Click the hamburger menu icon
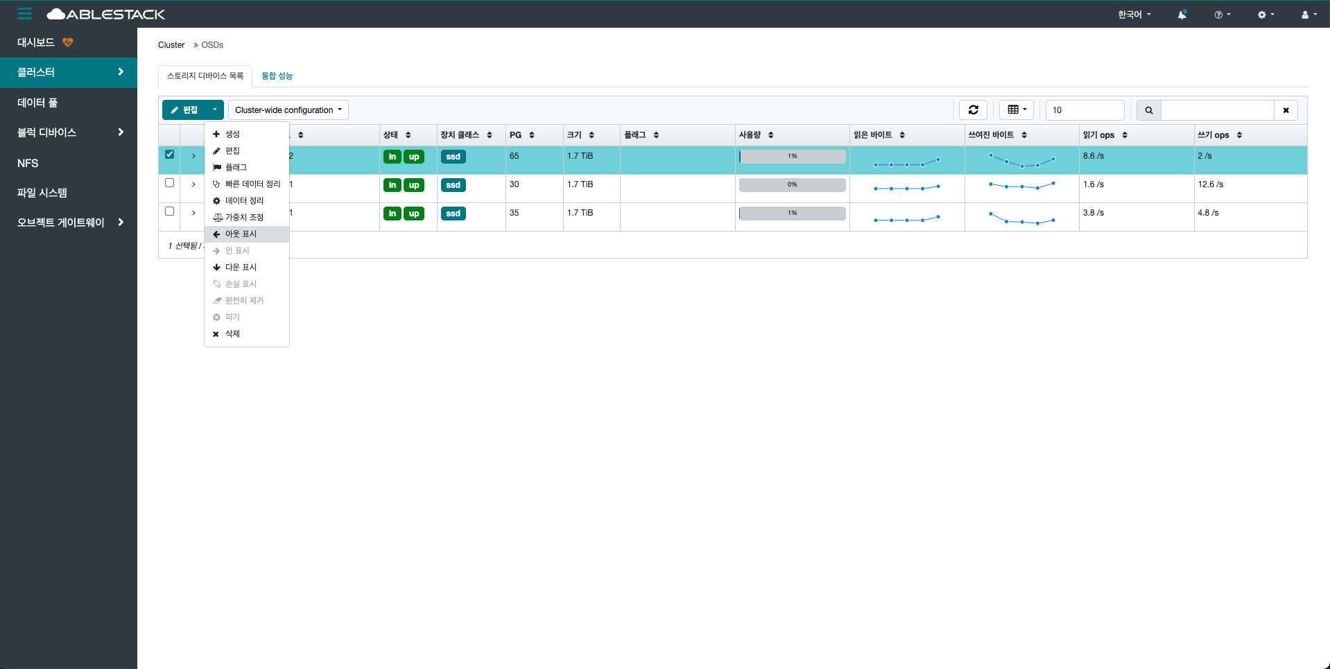Viewport: 1330px width, 669px height. [25, 14]
